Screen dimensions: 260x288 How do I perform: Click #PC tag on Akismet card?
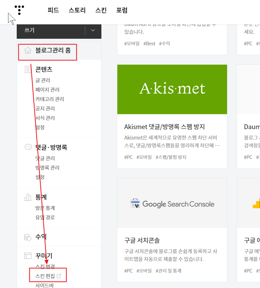pyautogui.click(x=128, y=157)
